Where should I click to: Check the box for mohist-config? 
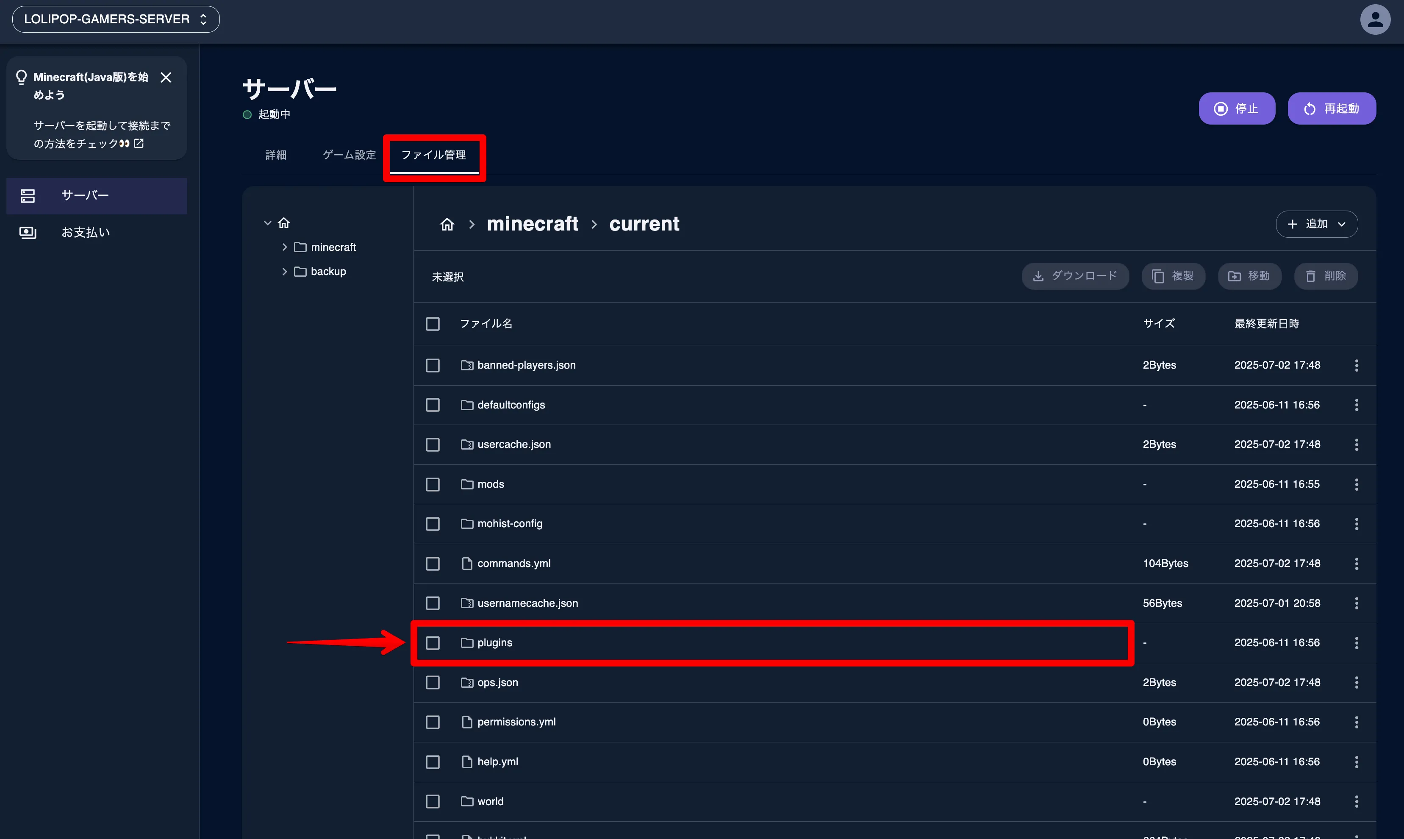pos(433,524)
